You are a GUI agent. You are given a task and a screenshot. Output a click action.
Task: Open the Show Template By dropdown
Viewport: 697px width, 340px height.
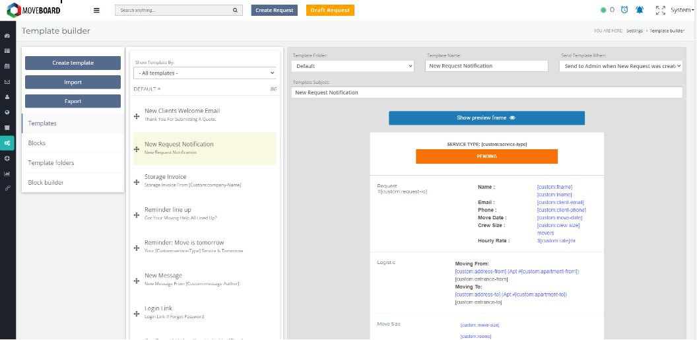pos(205,73)
